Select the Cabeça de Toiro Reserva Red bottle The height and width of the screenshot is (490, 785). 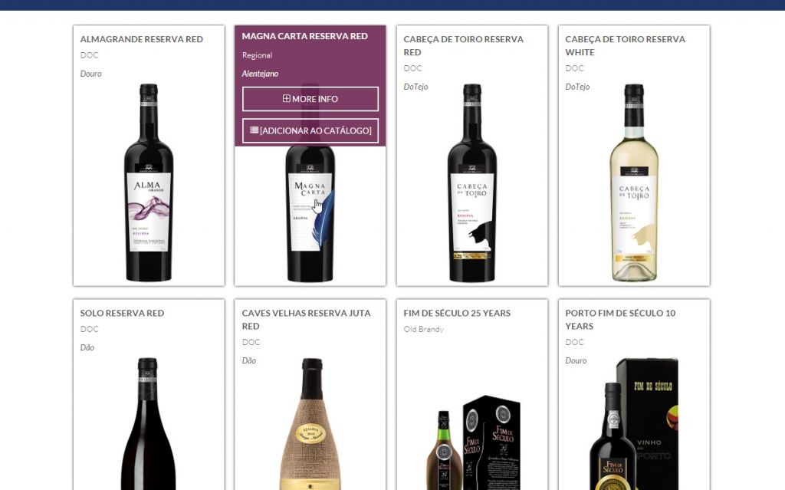pos(472,183)
